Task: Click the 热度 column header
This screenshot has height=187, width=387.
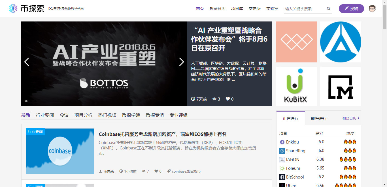Action: point(350,133)
